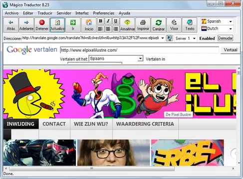Image resolution: width=243 pixels, height=179 pixels.
Task: Toggle bold formatting (B)
Action: click(x=100, y=21)
